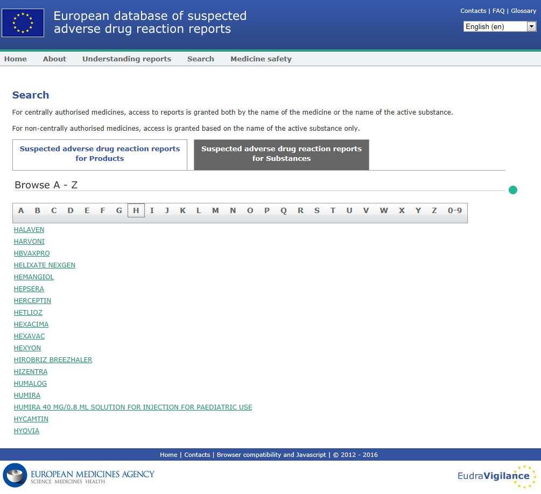The height and width of the screenshot is (494, 541).
Task: Open the English (en) language dropdown
Action: click(x=500, y=26)
